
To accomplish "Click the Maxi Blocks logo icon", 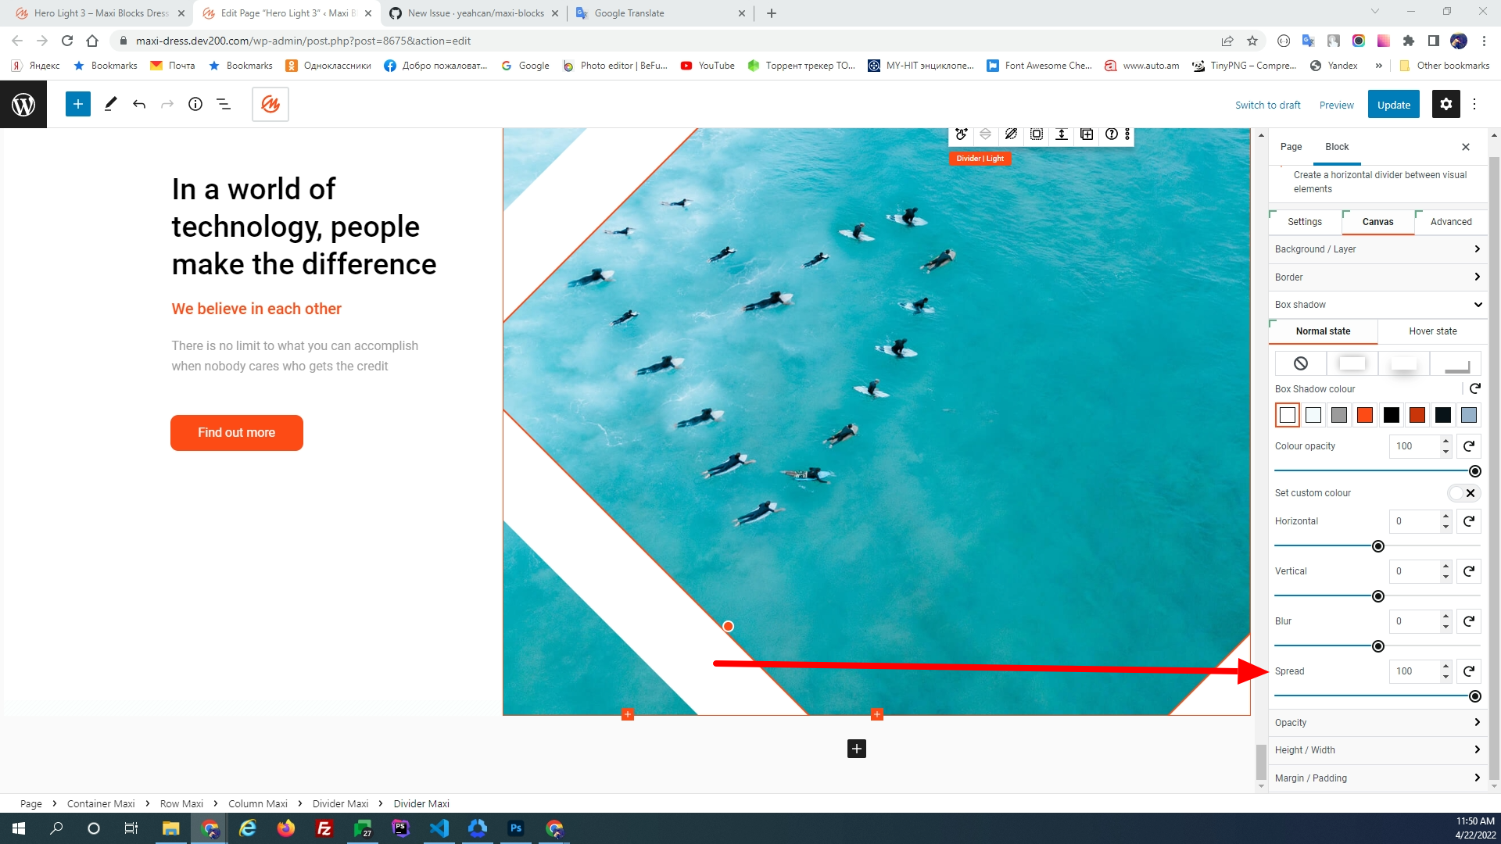I will [x=270, y=104].
